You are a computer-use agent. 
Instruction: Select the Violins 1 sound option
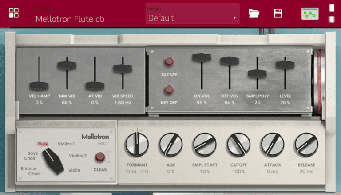[66, 144]
